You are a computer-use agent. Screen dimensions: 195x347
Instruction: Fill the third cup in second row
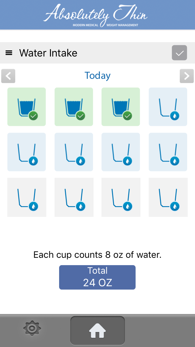[121, 152]
